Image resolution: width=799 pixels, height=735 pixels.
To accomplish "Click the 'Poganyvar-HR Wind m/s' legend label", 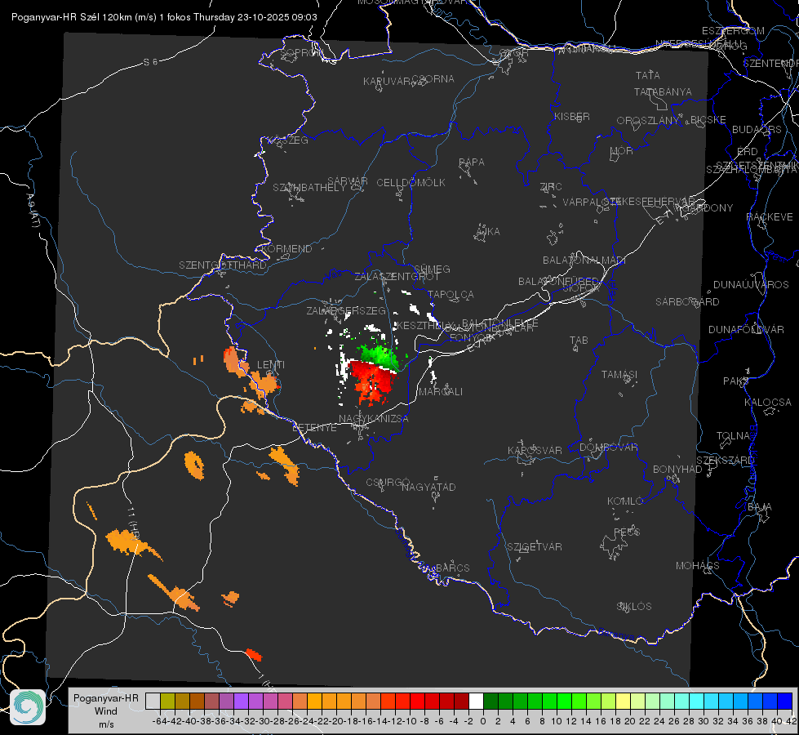I will [x=106, y=711].
